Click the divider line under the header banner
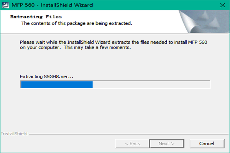The height and width of the screenshot is (153, 230). (x=114, y=34)
